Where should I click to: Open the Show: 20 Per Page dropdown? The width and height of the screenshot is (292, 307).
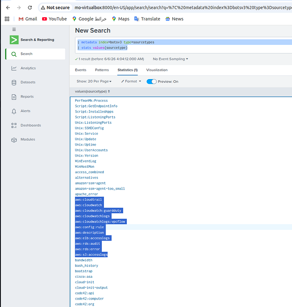(94, 81)
